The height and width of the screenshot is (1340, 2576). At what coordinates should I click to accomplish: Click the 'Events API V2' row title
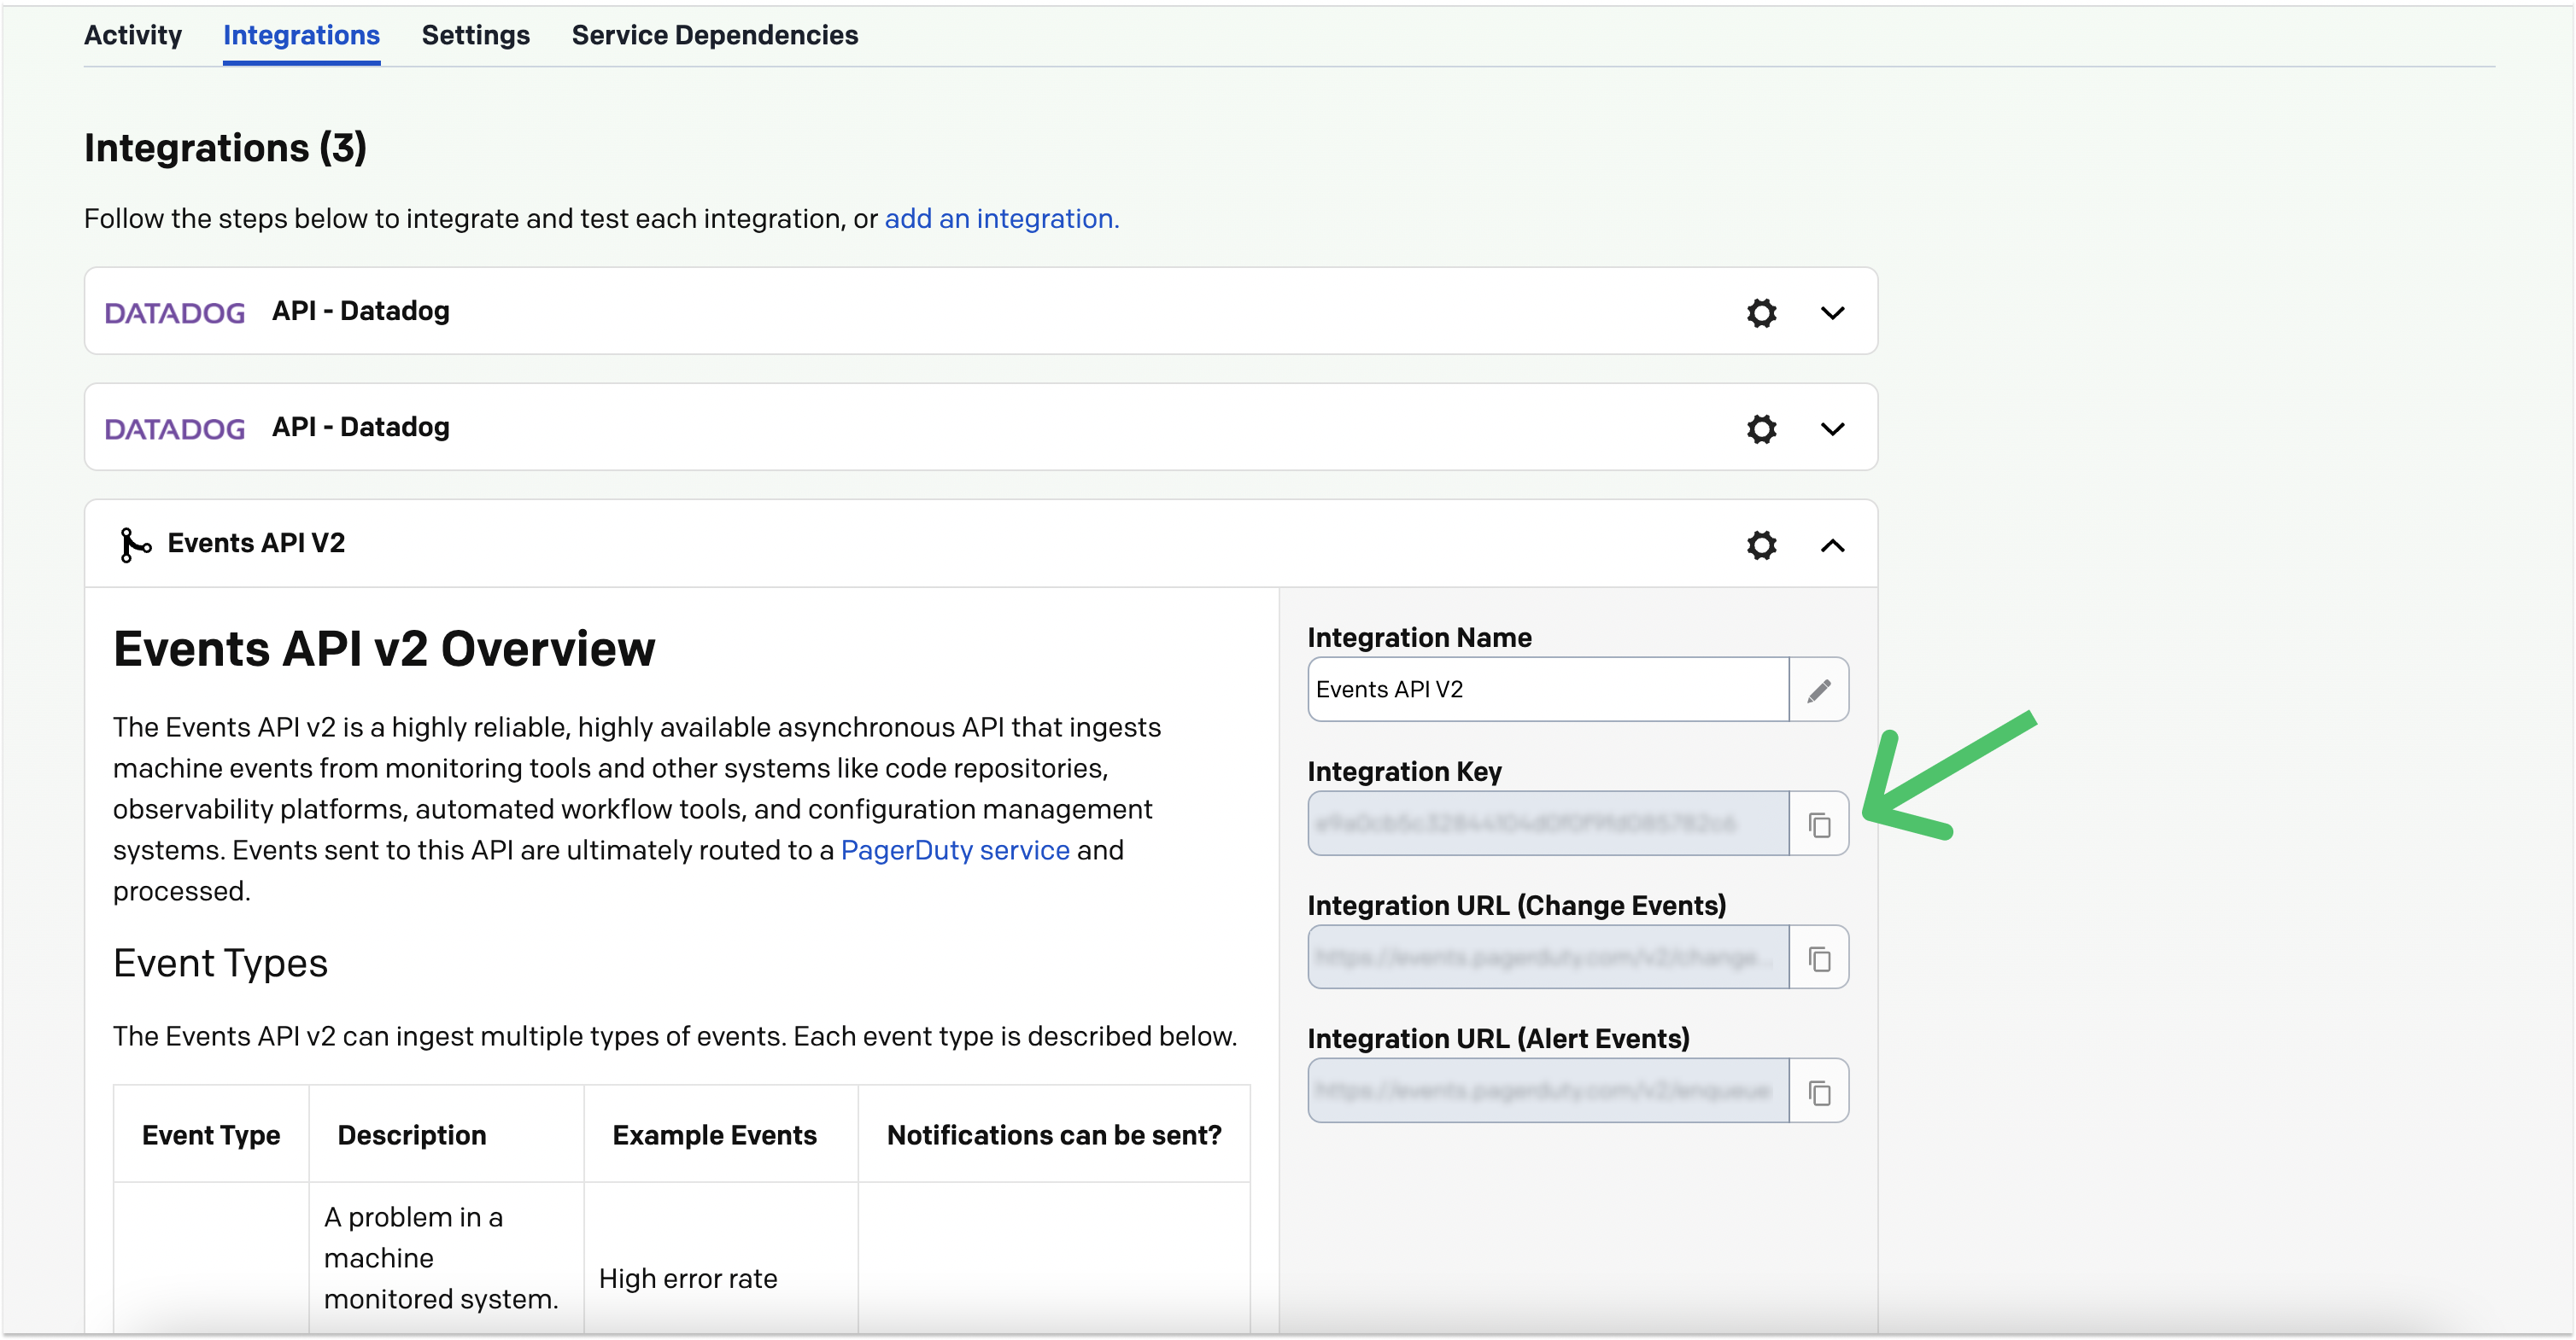(x=256, y=544)
